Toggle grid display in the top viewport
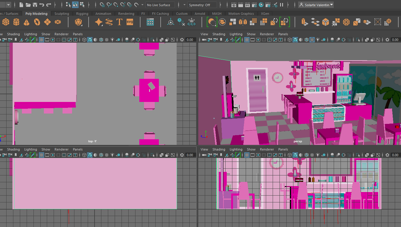The image size is (401, 227). (41, 40)
